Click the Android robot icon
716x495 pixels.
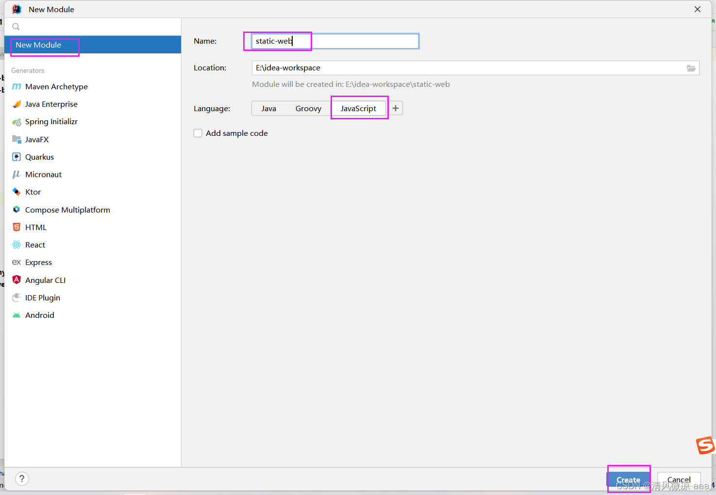[x=17, y=315]
